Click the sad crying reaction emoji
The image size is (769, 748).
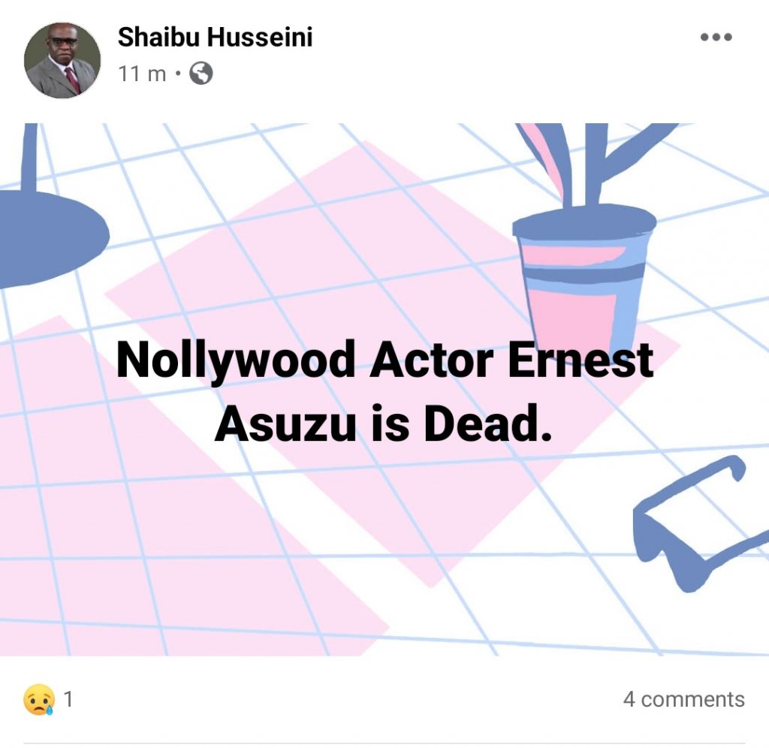tap(39, 700)
